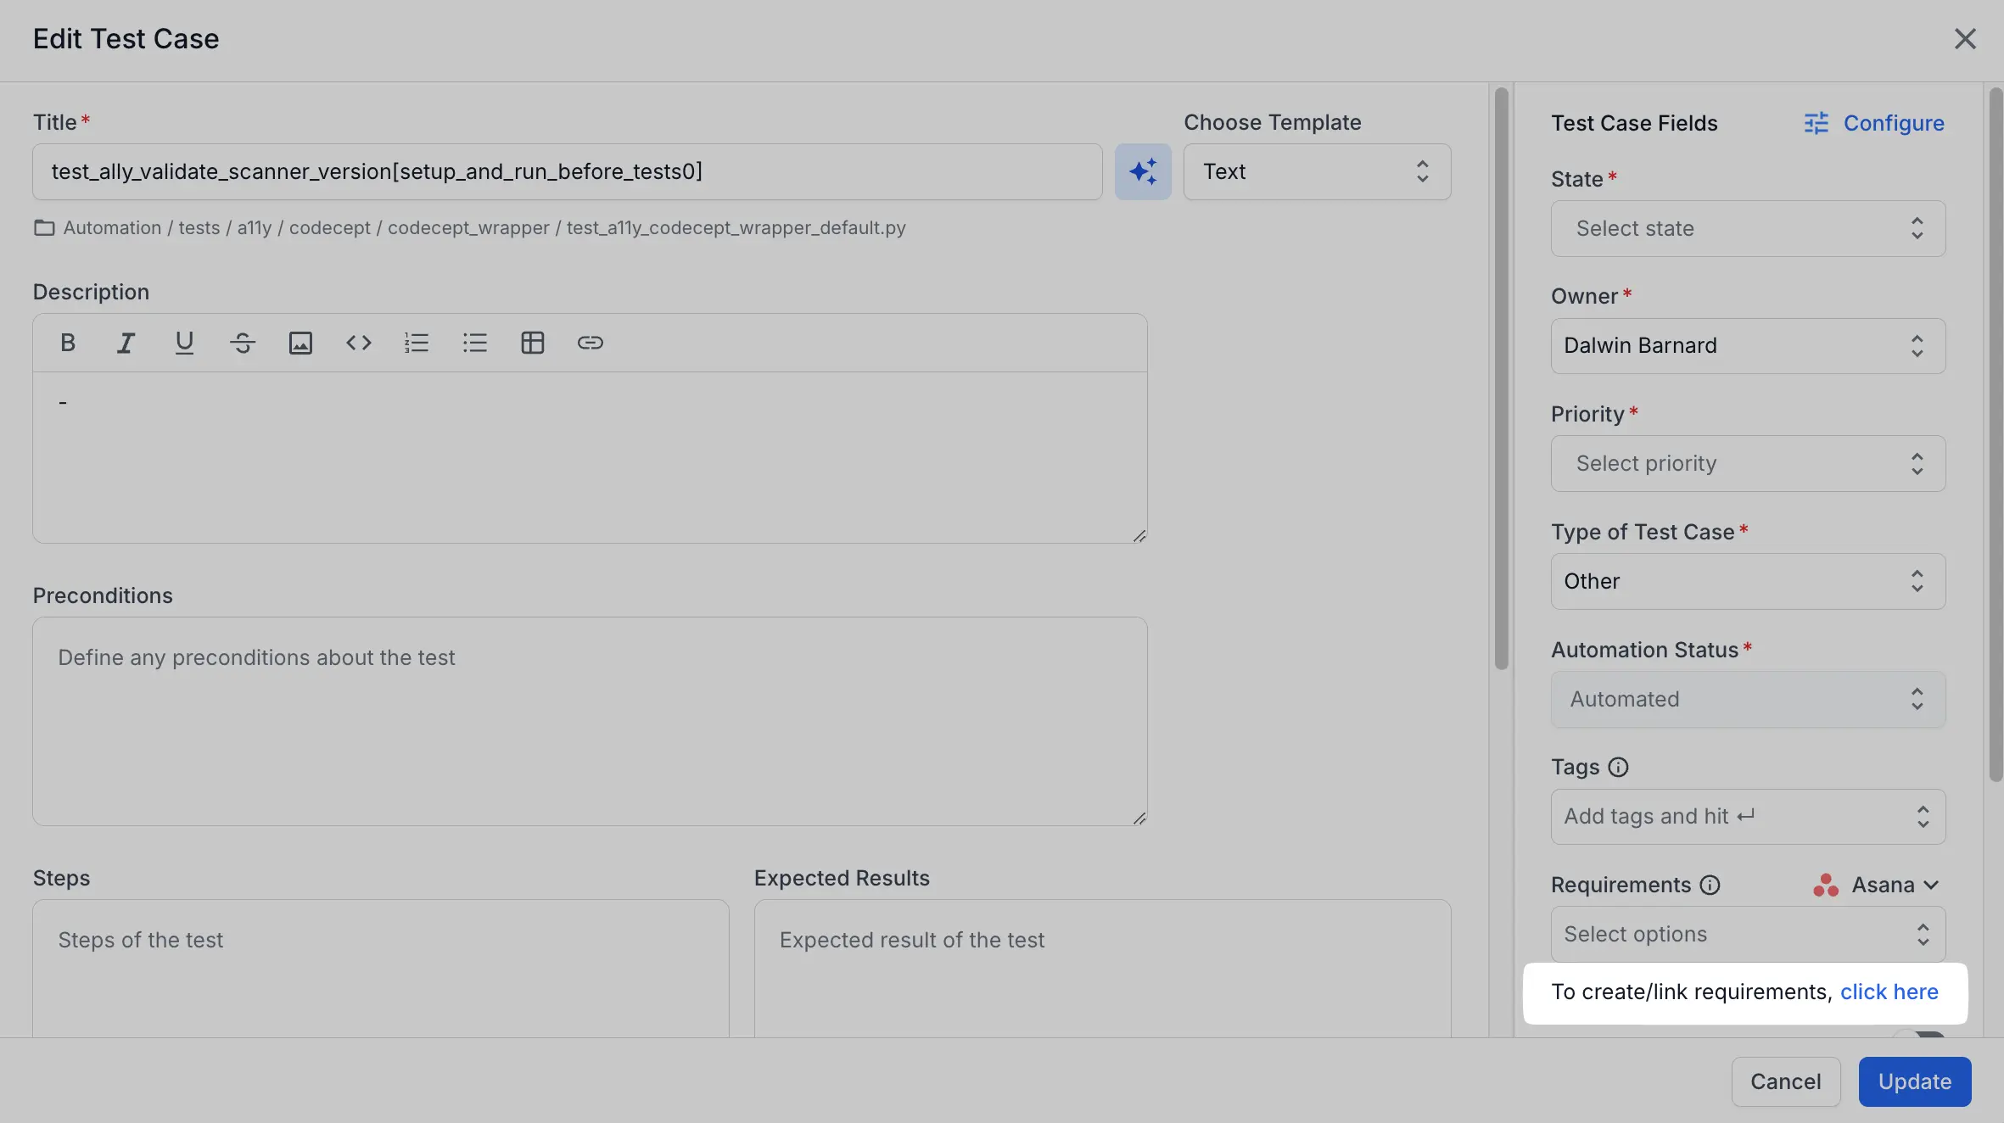
Task: Open the Priority dropdown
Action: point(1748,463)
